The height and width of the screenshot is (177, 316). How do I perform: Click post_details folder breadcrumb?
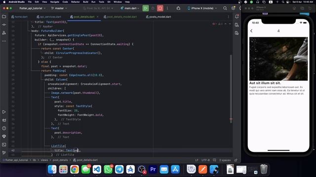(60, 160)
